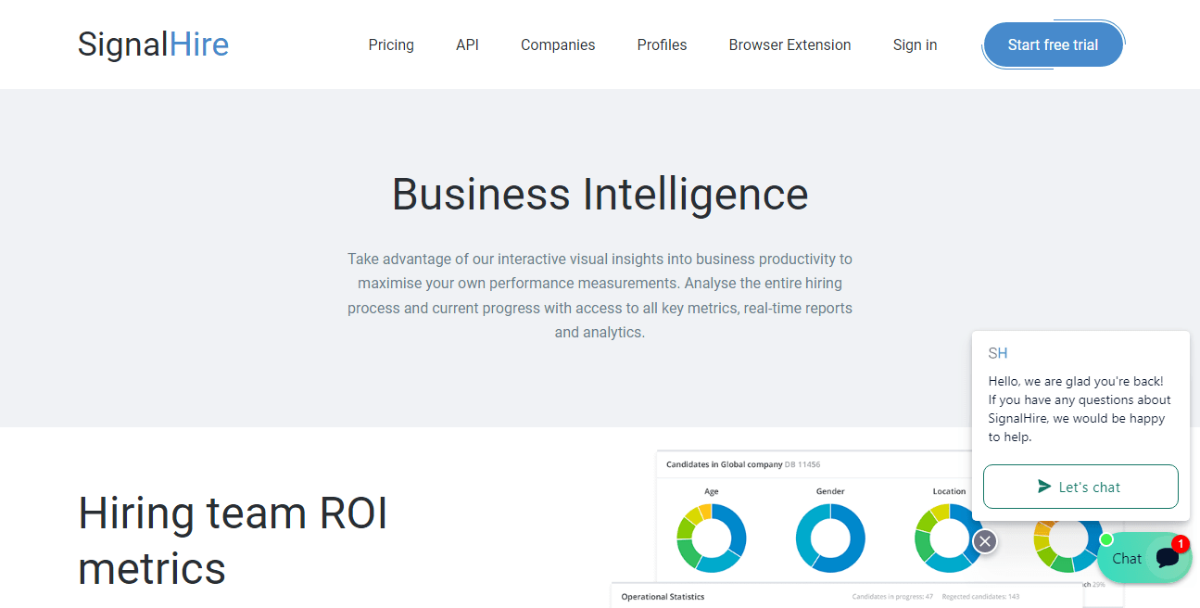Close the chat popup with X icon
The height and width of the screenshot is (608, 1200).
[985, 541]
